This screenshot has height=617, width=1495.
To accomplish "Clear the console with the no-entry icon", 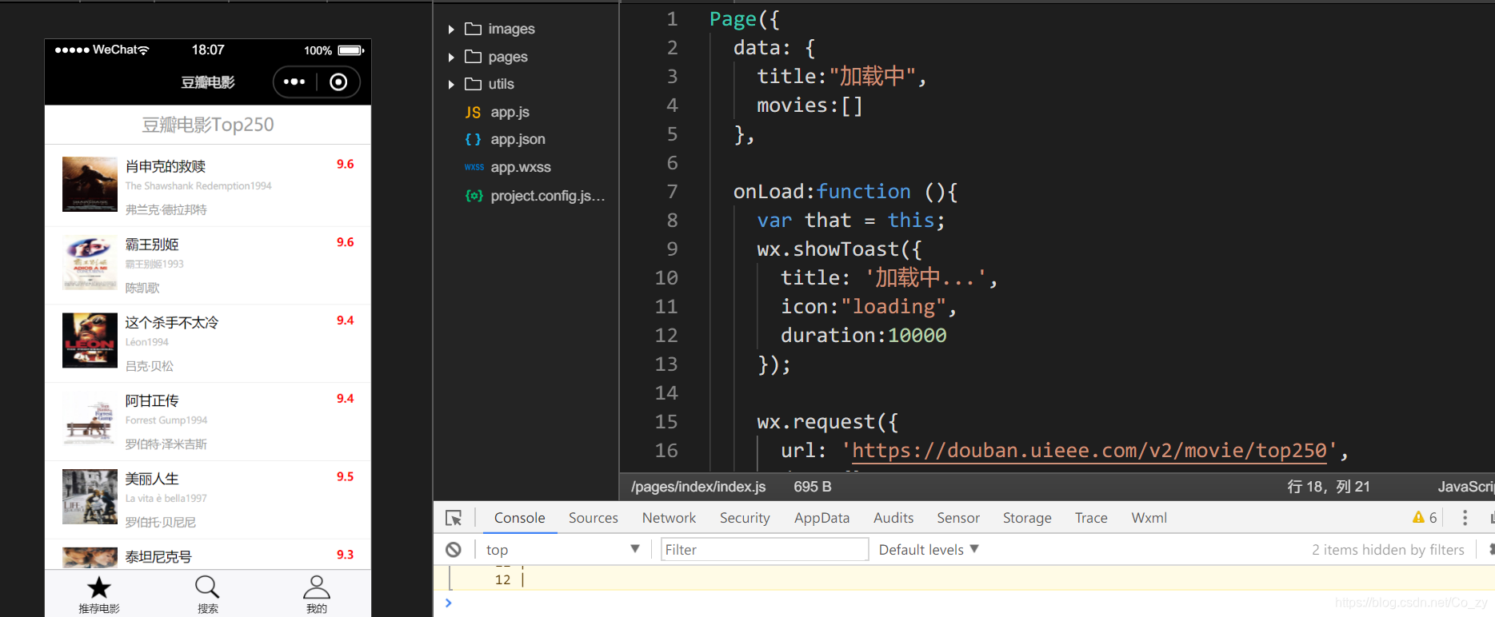I will click(x=454, y=550).
